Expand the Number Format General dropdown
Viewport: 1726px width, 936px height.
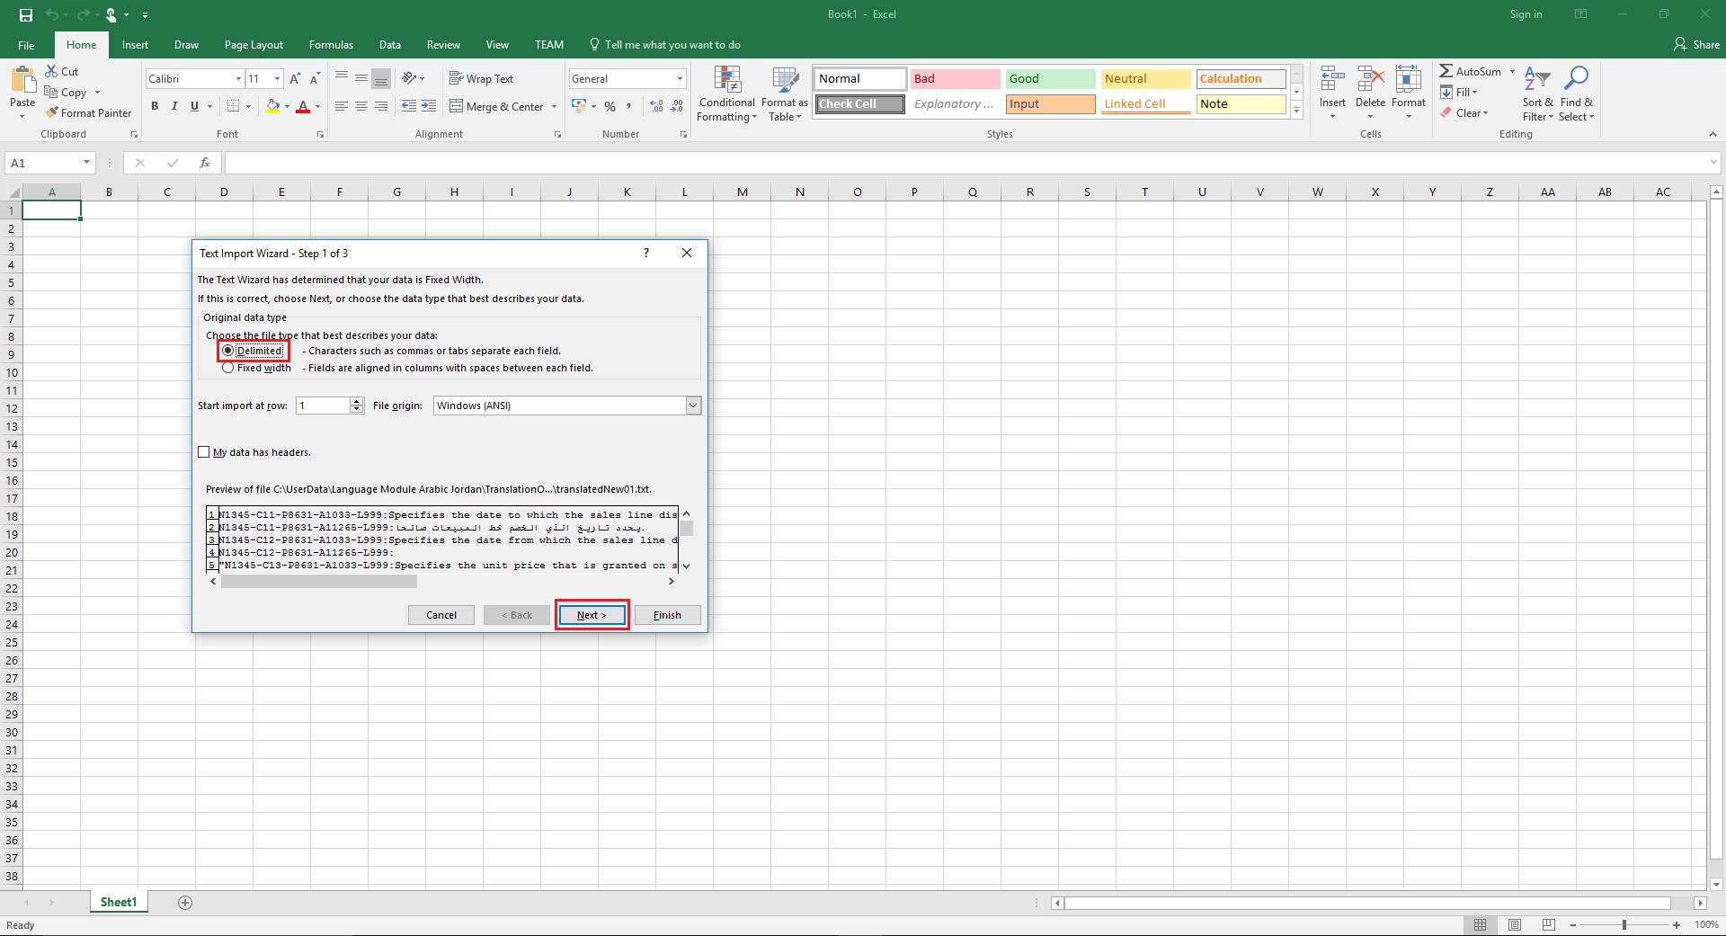pos(680,79)
